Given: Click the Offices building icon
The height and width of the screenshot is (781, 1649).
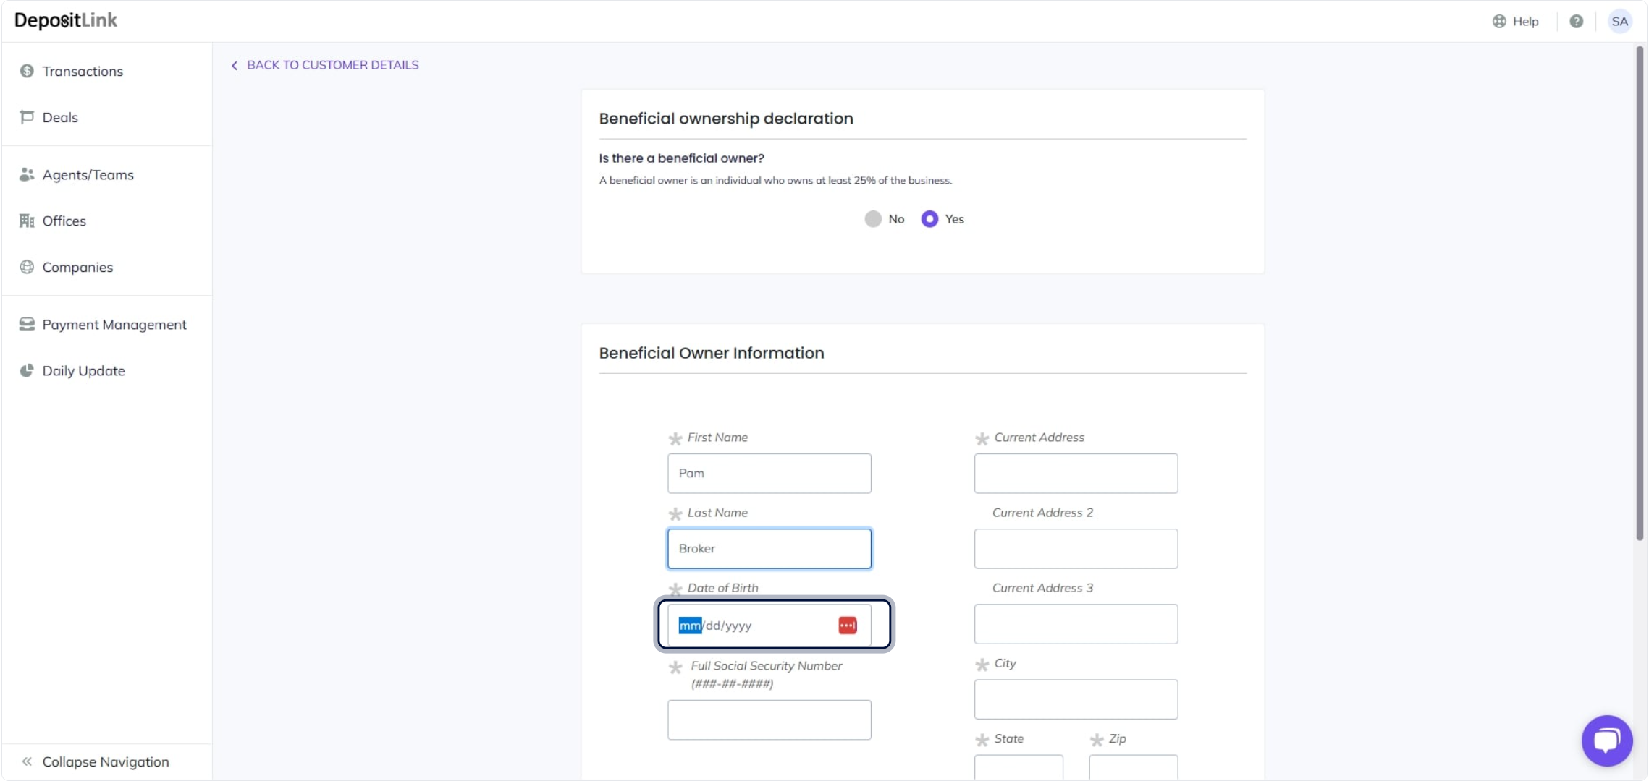Looking at the screenshot, I should point(27,221).
